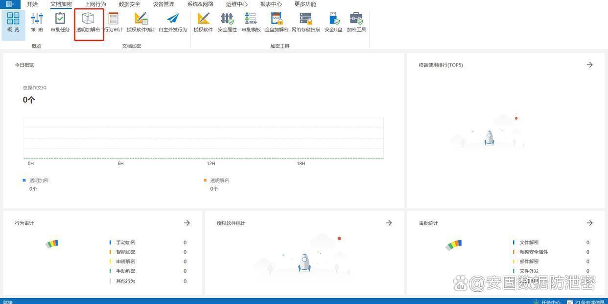Viewport: 608px width, 304px height.
Task: Open the 审批模板 tool
Action: (251, 22)
